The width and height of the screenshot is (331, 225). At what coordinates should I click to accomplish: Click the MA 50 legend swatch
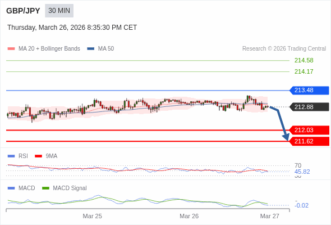pyautogui.click(x=91, y=49)
